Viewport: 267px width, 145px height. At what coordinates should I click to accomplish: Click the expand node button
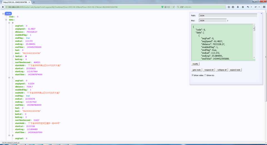click(235, 70)
